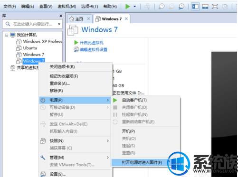Image resolution: width=238 pixels, height=177 pixels.
Task: Expand the 快照(N) submenu
Action: (76, 141)
